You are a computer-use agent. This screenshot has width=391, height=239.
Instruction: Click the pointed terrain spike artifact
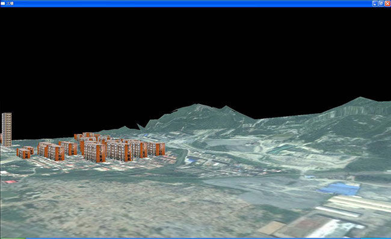140,127
